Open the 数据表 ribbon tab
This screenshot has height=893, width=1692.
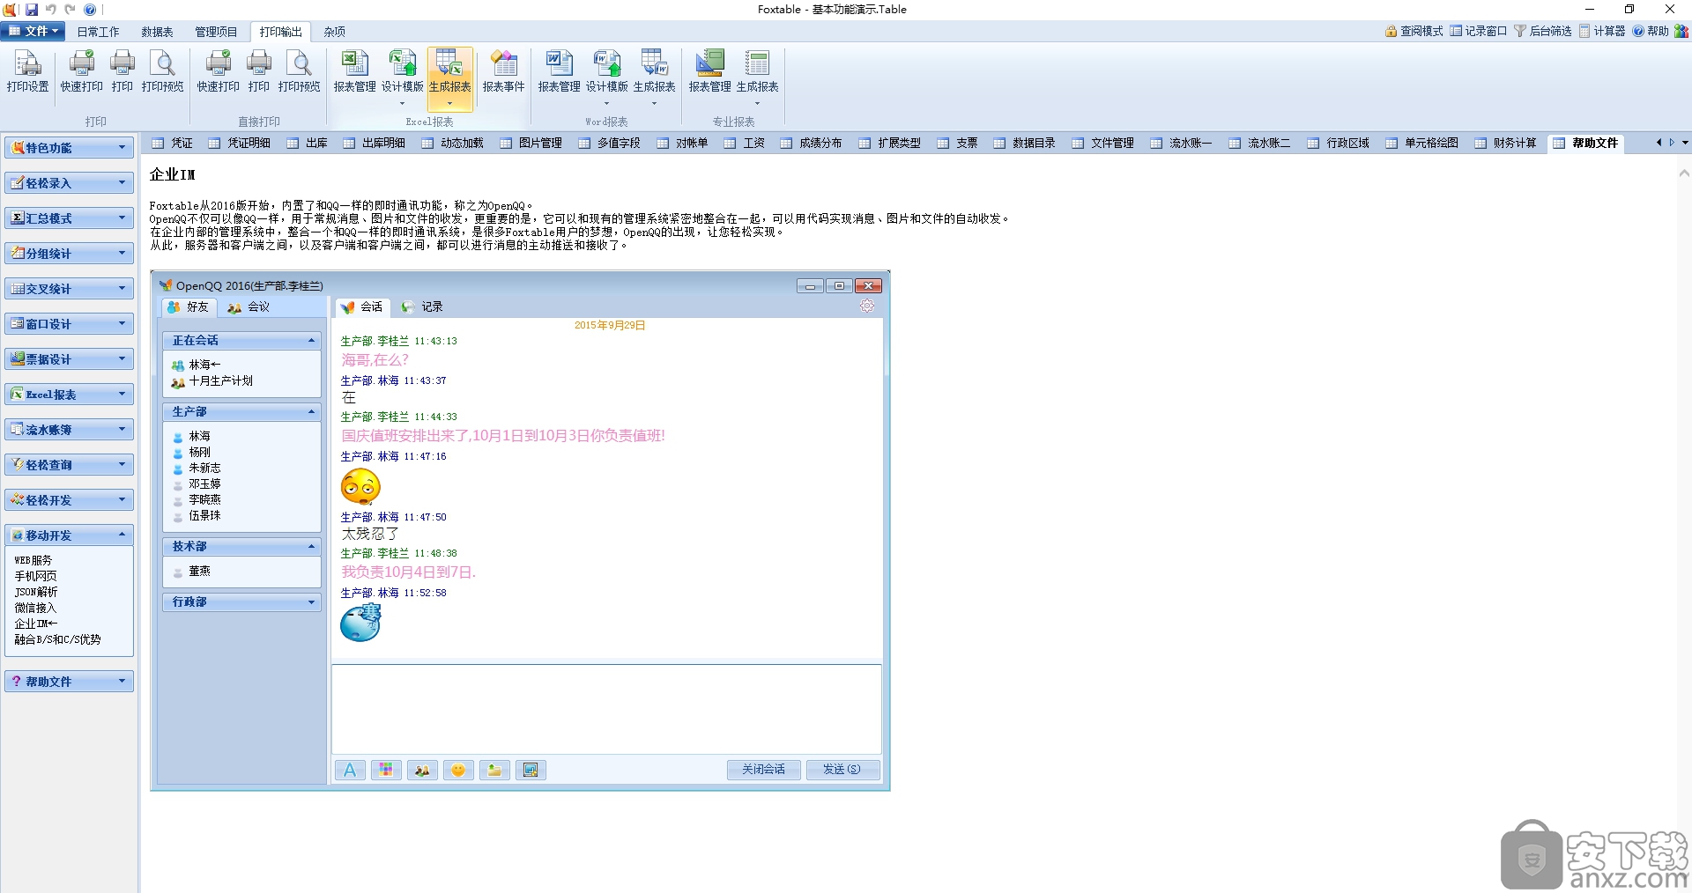[157, 32]
